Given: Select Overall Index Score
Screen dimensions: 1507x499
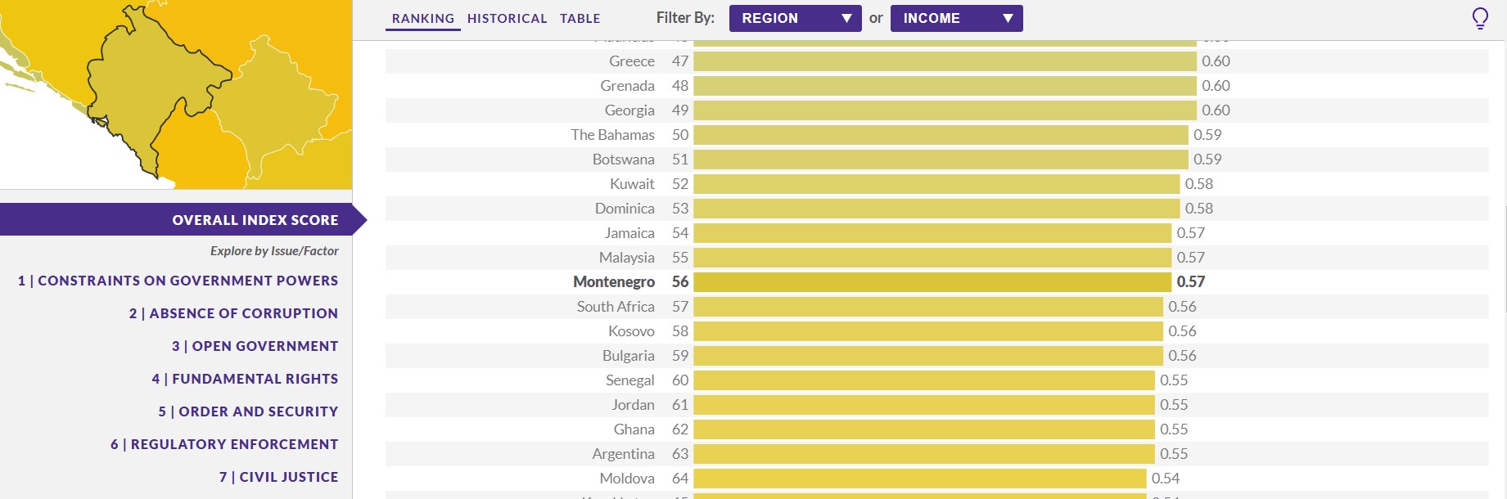Looking at the screenshot, I should [255, 220].
